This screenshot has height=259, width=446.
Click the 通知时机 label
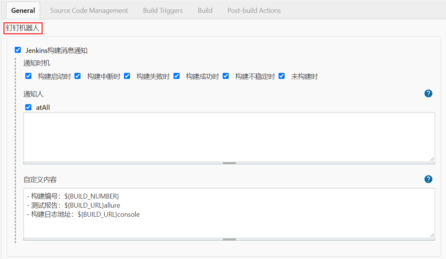pos(37,63)
